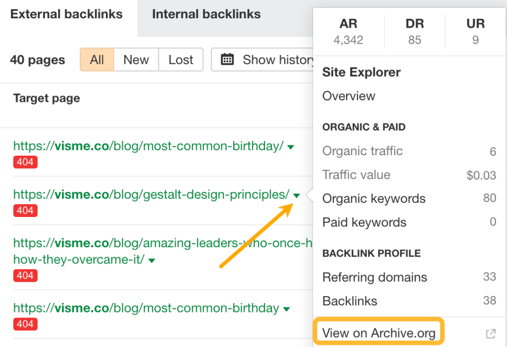
Task: Click the 404 badge under gestalt-design-principles link
Action: coord(25,211)
